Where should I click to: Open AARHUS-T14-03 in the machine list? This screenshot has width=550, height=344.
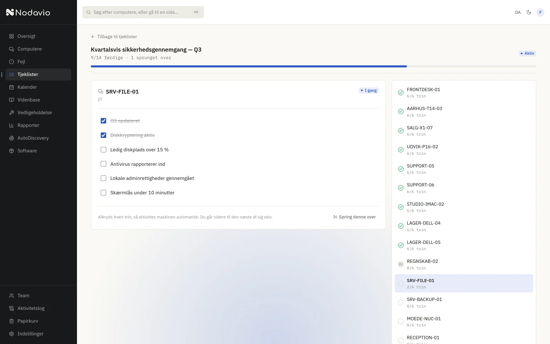pos(464,111)
